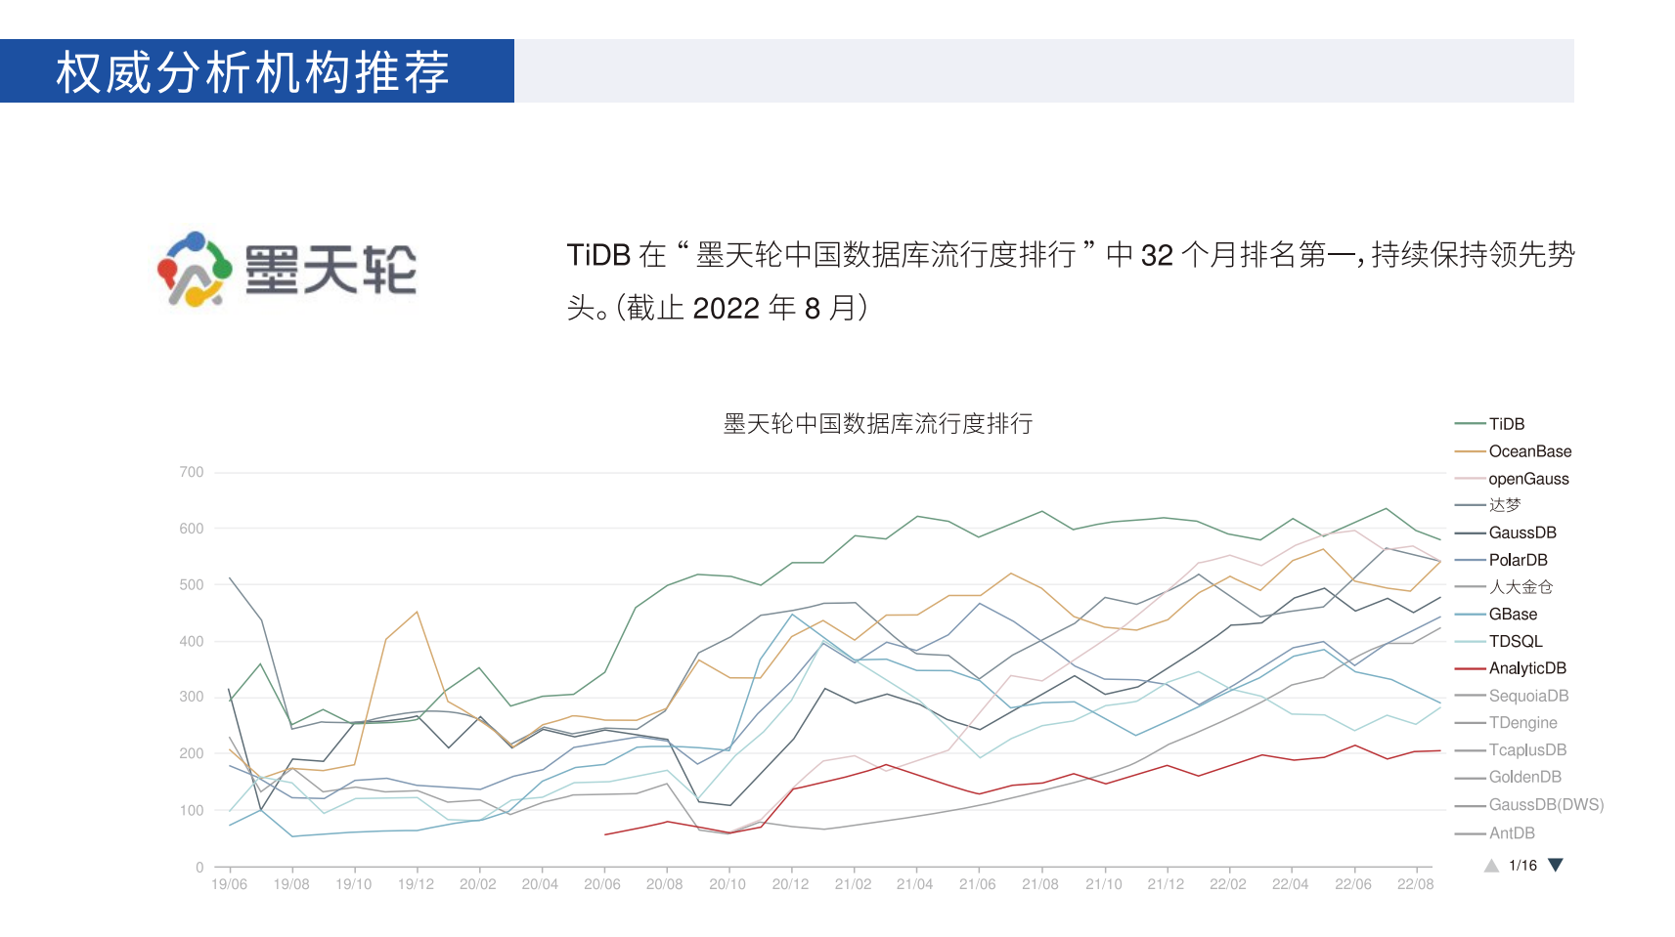
Task: Click the y-axis value 600
Action: [192, 529]
